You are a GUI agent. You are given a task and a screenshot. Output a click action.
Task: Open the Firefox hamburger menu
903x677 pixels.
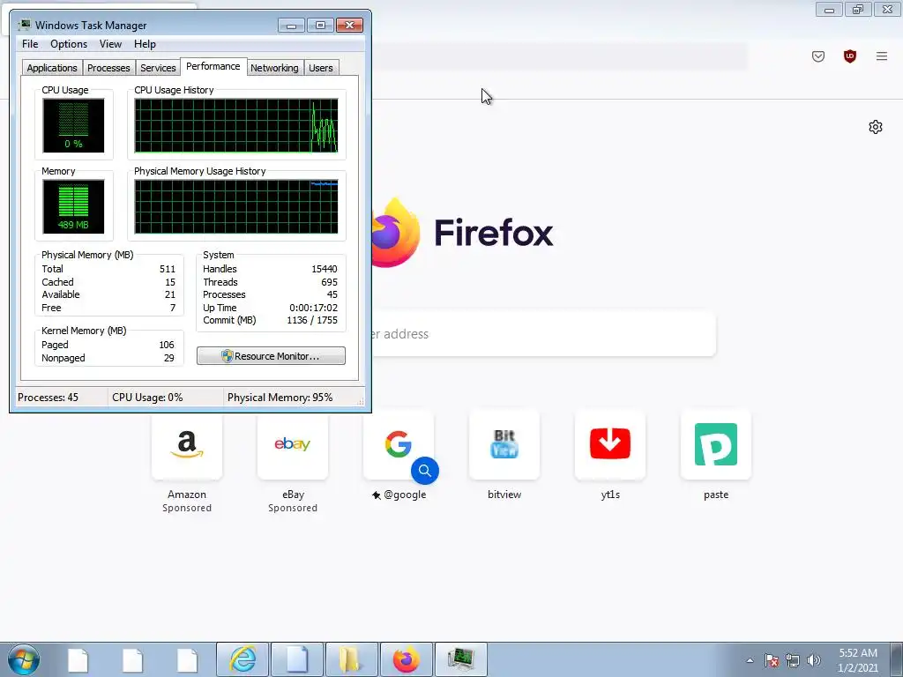click(x=881, y=56)
